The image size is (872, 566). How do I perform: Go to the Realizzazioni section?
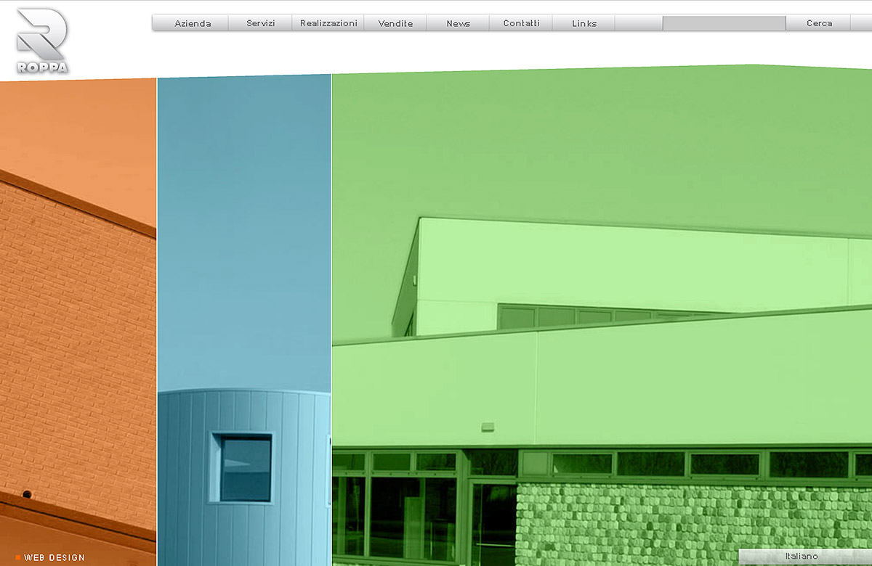click(x=328, y=23)
